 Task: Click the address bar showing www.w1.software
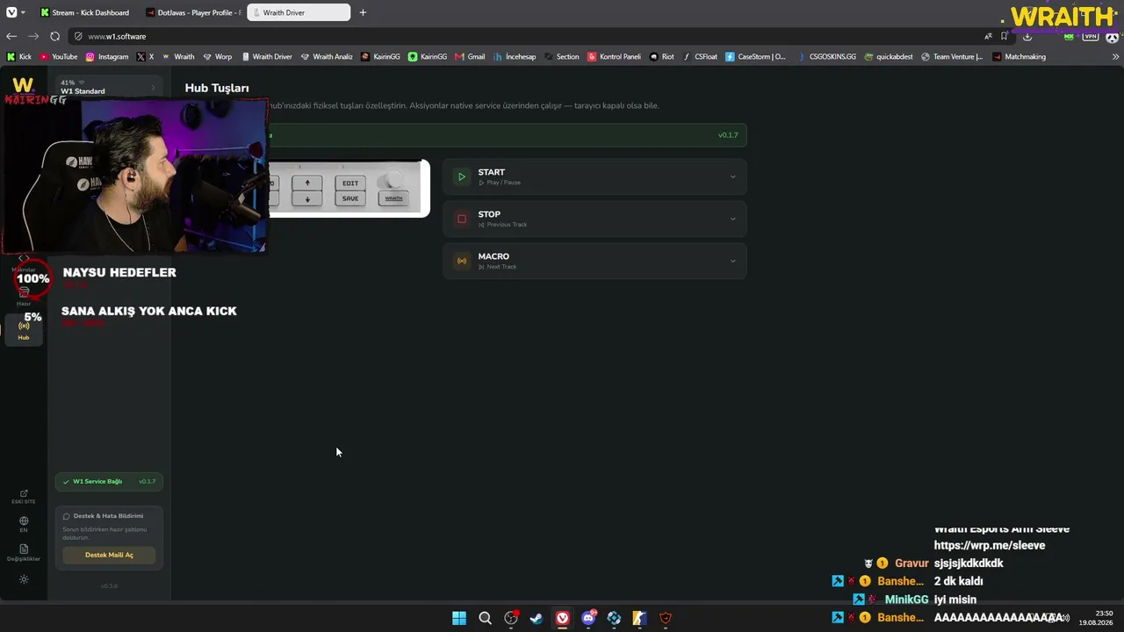click(527, 36)
